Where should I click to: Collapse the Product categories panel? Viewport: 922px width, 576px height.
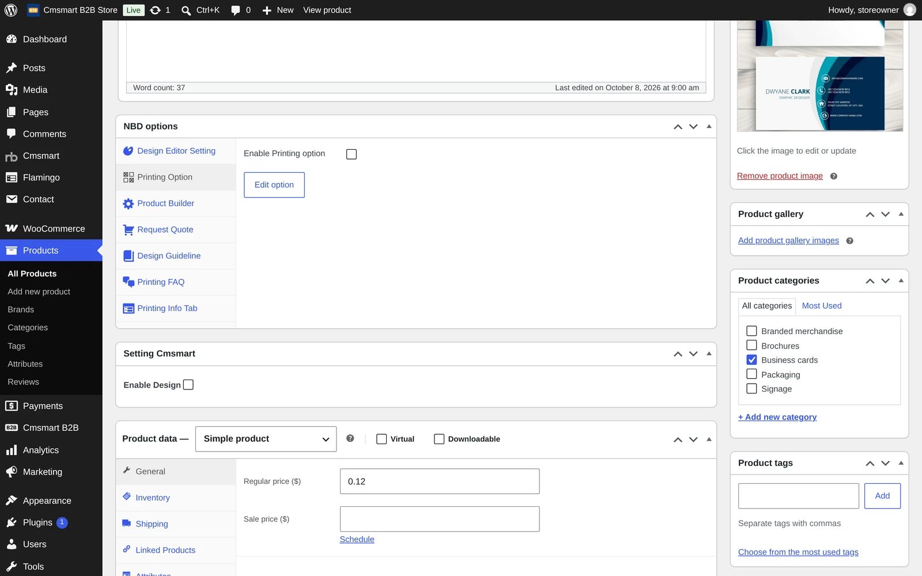901,281
